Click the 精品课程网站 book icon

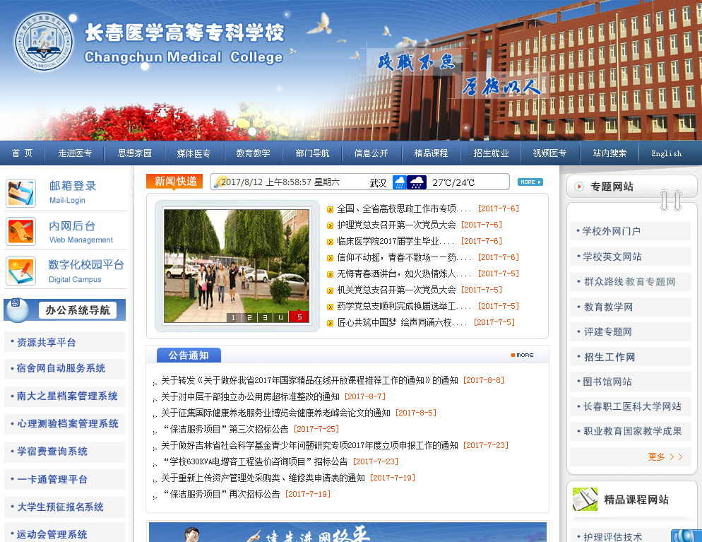(x=584, y=499)
